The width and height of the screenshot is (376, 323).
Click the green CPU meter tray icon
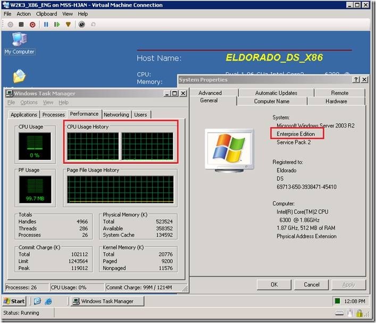tap(337, 301)
